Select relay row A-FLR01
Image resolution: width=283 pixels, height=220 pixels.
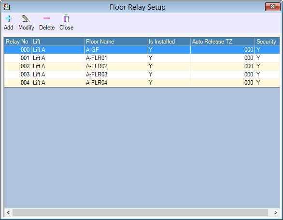pyautogui.click(x=142, y=58)
